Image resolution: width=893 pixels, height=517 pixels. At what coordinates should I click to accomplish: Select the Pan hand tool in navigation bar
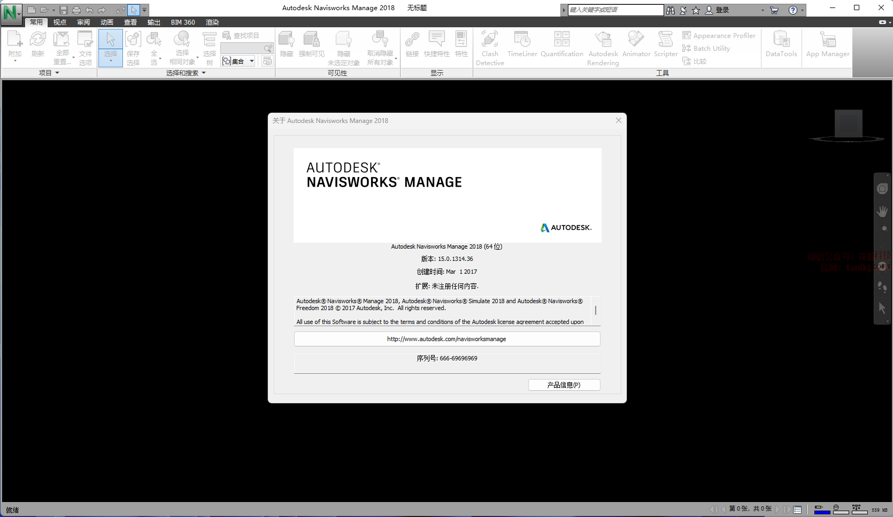pos(882,212)
